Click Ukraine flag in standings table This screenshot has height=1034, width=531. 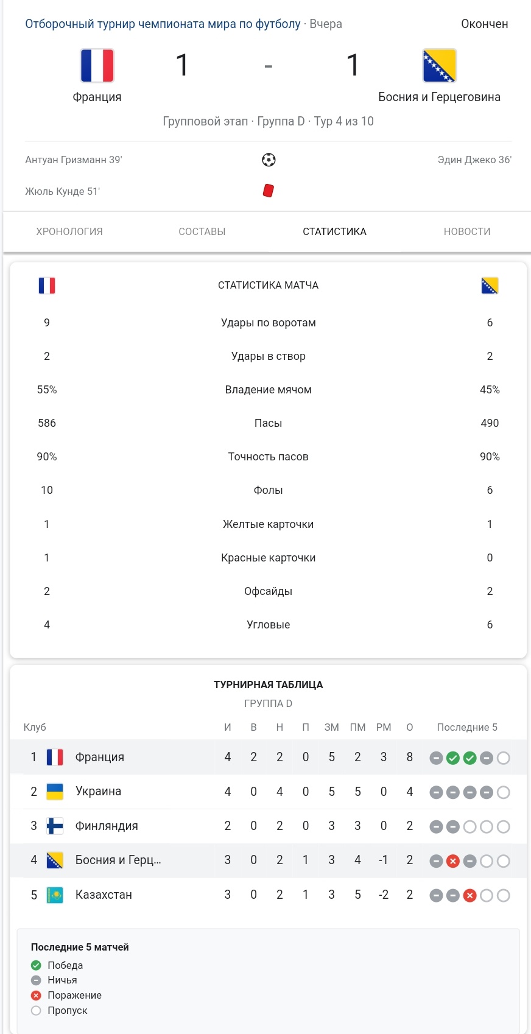[55, 792]
